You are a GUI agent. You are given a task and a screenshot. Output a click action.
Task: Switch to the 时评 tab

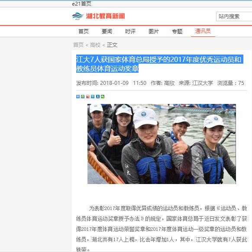[130, 31]
